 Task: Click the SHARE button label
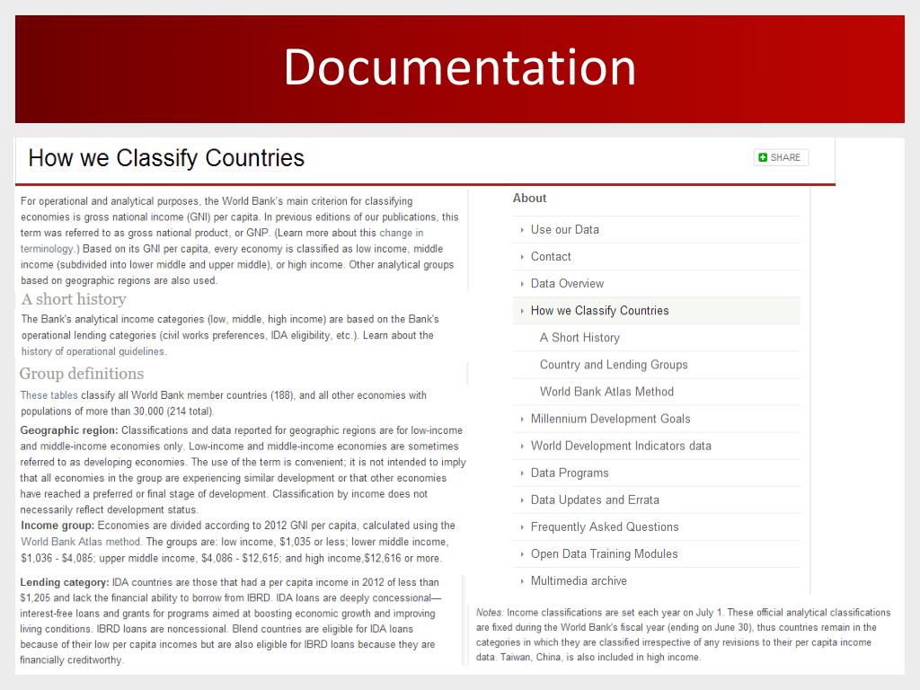click(785, 157)
